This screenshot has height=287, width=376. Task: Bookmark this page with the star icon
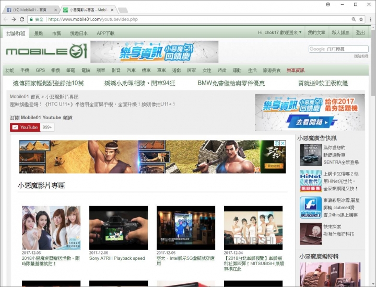[361, 19]
